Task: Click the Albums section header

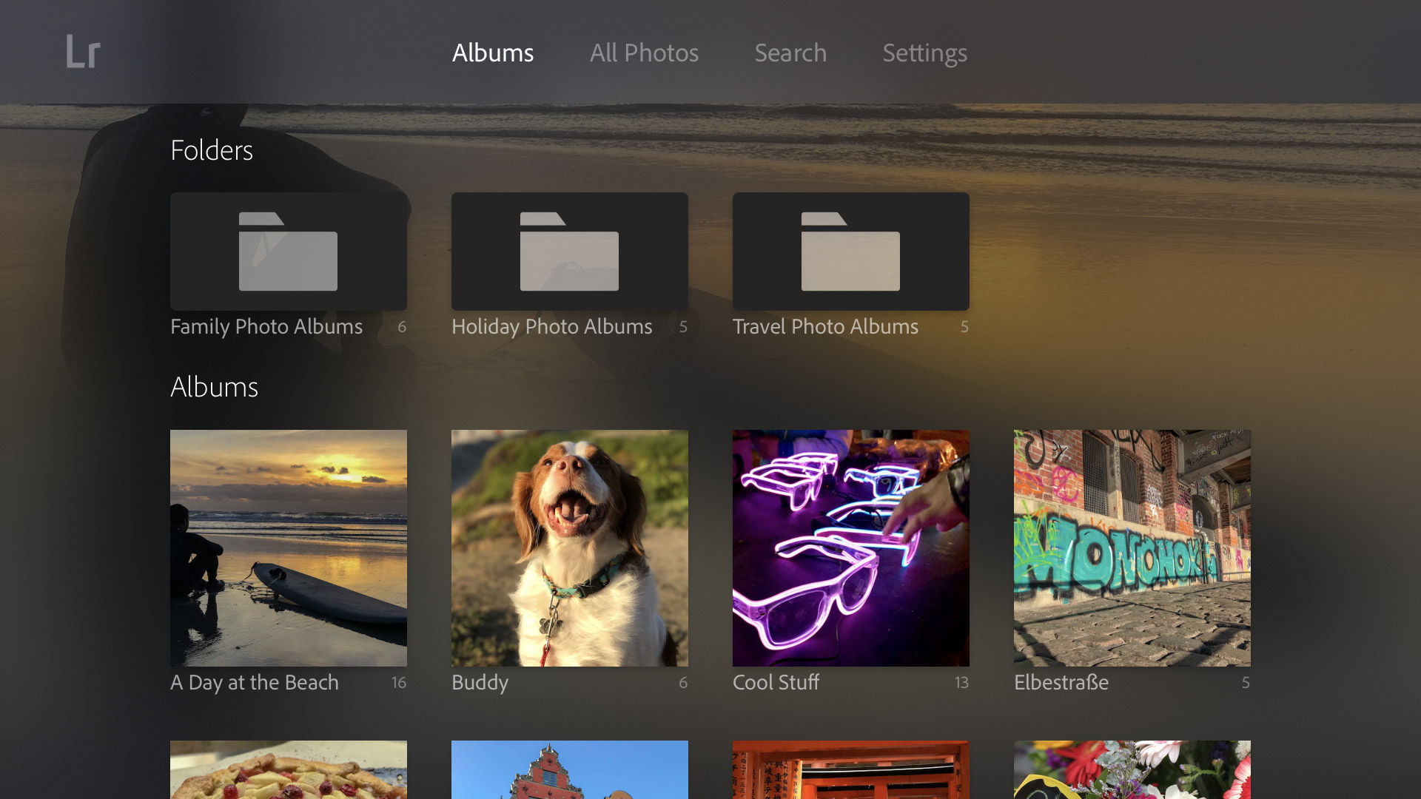Action: [x=214, y=386]
